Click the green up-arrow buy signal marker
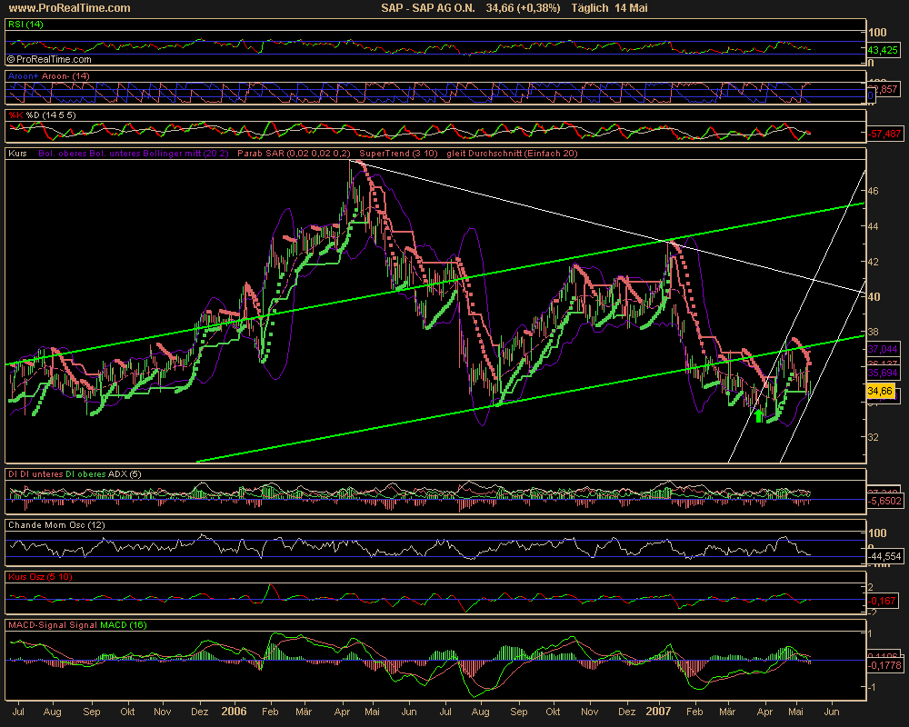Image resolution: width=909 pixels, height=727 pixels. click(x=759, y=416)
